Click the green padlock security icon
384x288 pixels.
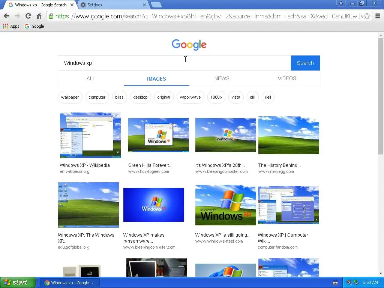(x=51, y=16)
